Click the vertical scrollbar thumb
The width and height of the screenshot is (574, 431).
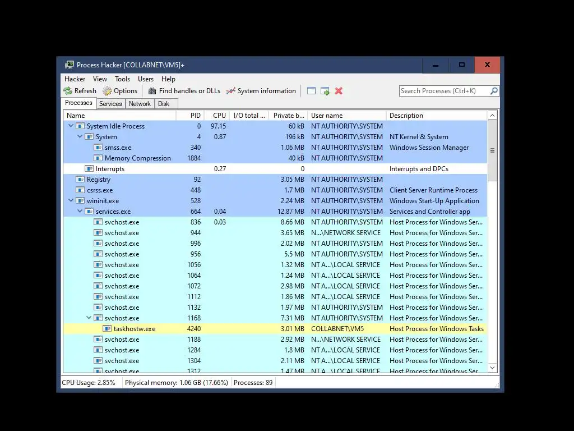click(492, 150)
